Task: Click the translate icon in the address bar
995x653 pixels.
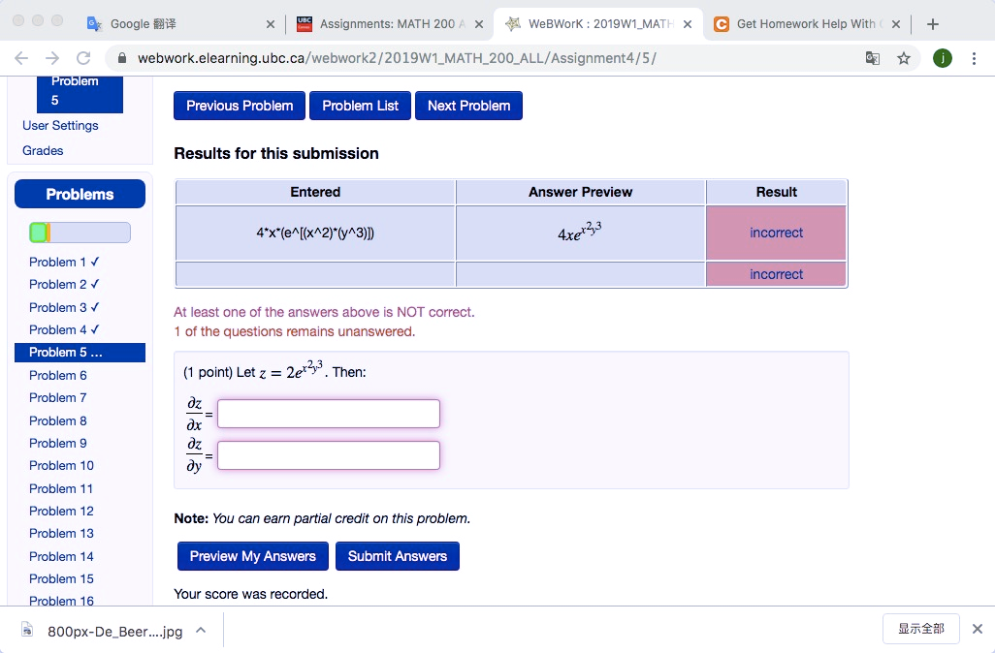Action: tap(872, 58)
